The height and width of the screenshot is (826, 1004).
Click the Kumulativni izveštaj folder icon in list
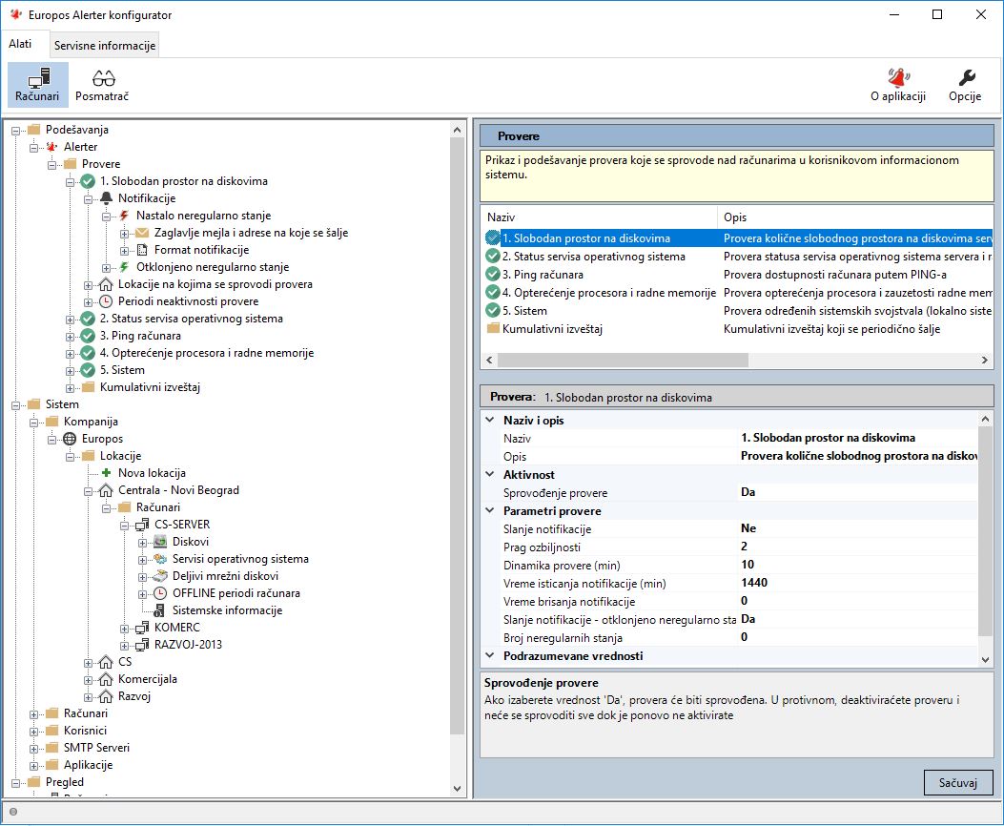pyautogui.click(x=493, y=328)
